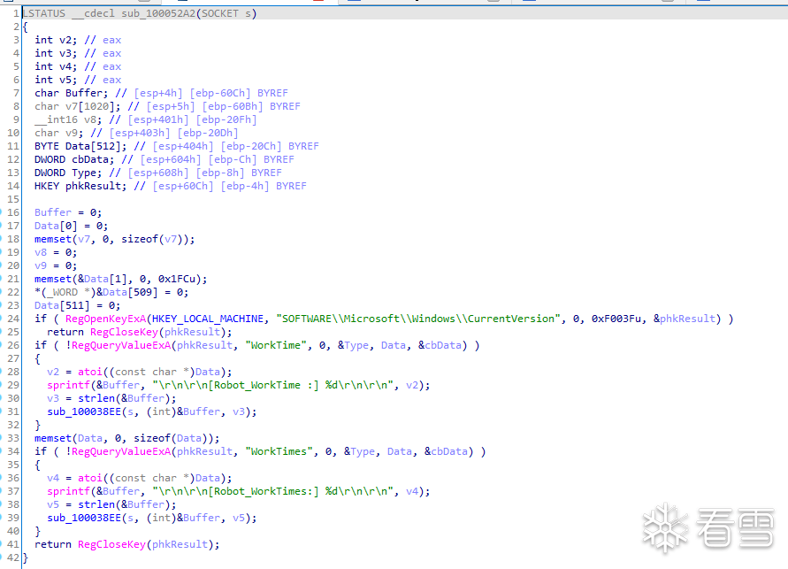Click RegCloseKey on line 25

click(x=120, y=332)
